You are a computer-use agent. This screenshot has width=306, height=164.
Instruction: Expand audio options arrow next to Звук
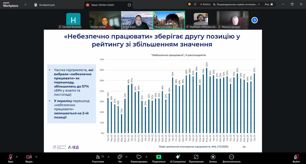(17, 156)
